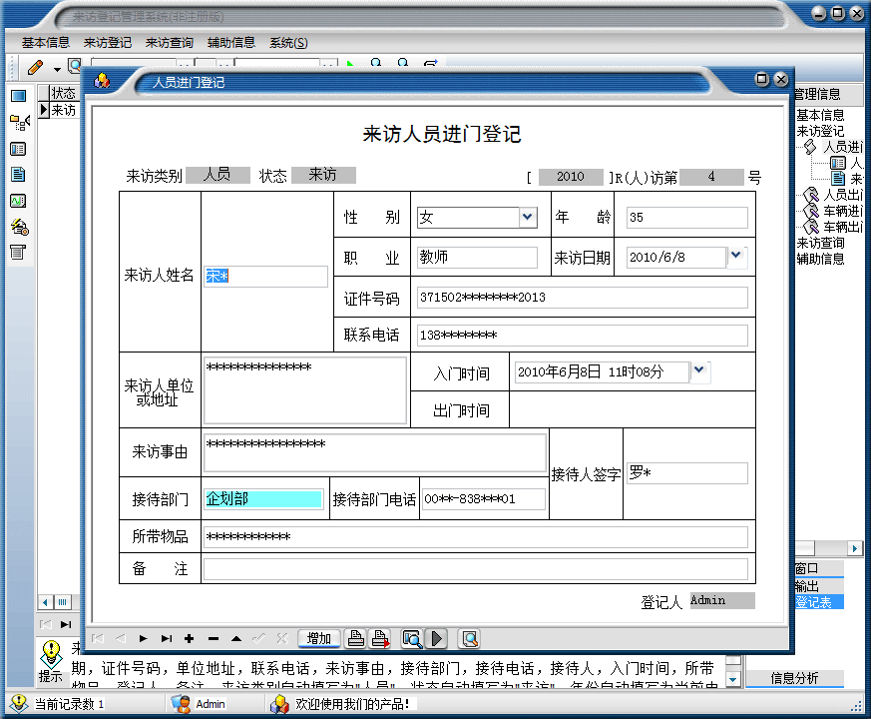Open the 来访日期 date picker arrow
The width and height of the screenshot is (871, 719).
coord(736,256)
